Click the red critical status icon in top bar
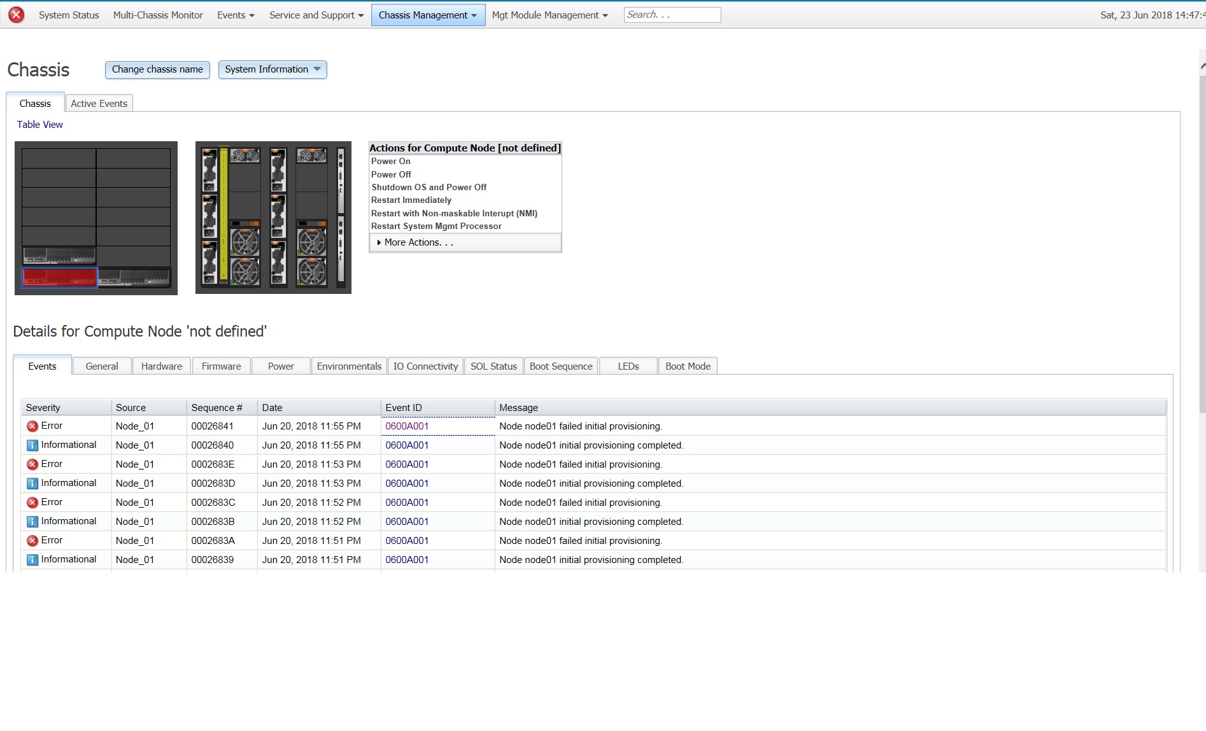This screenshot has width=1206, height=731. (x=17, y=15)
